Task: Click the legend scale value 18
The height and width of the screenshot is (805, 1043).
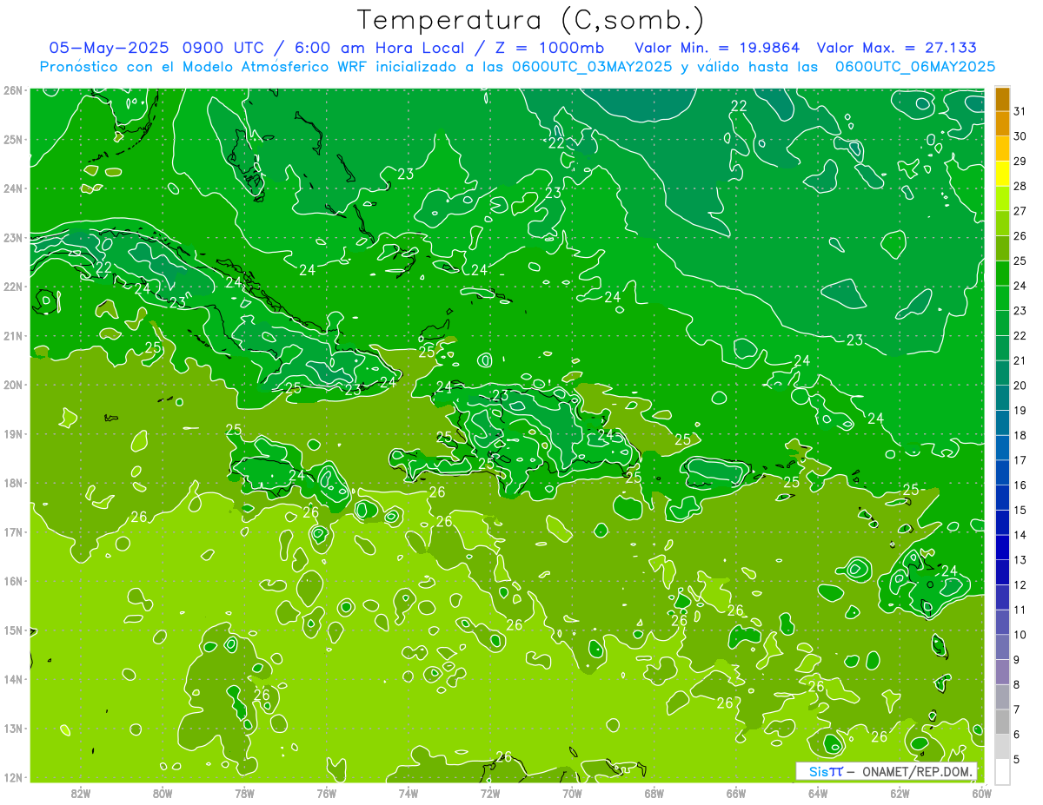Action: (x=1020, y=435)
